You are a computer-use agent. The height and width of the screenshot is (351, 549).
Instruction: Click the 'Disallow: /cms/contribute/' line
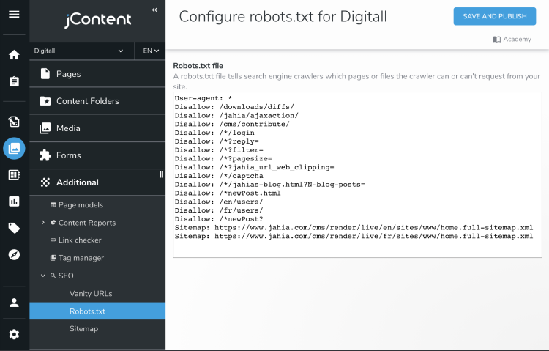232,124
